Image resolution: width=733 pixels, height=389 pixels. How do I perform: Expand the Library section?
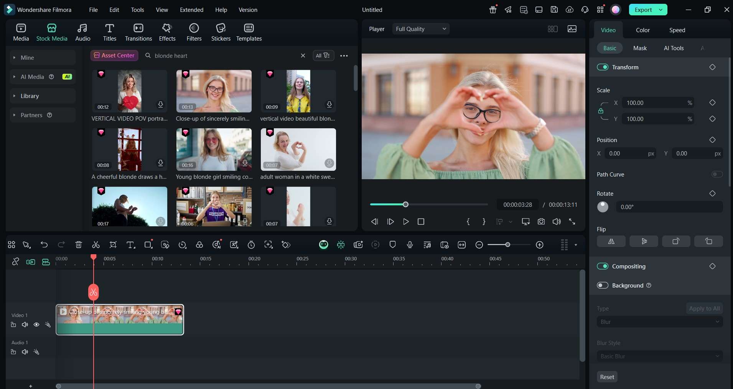point(43,96)
